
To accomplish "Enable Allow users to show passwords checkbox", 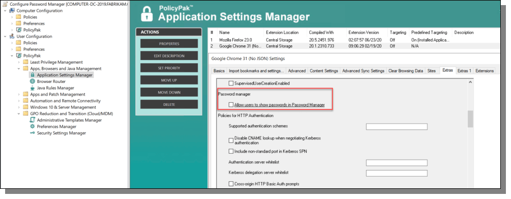I will 231,105.
